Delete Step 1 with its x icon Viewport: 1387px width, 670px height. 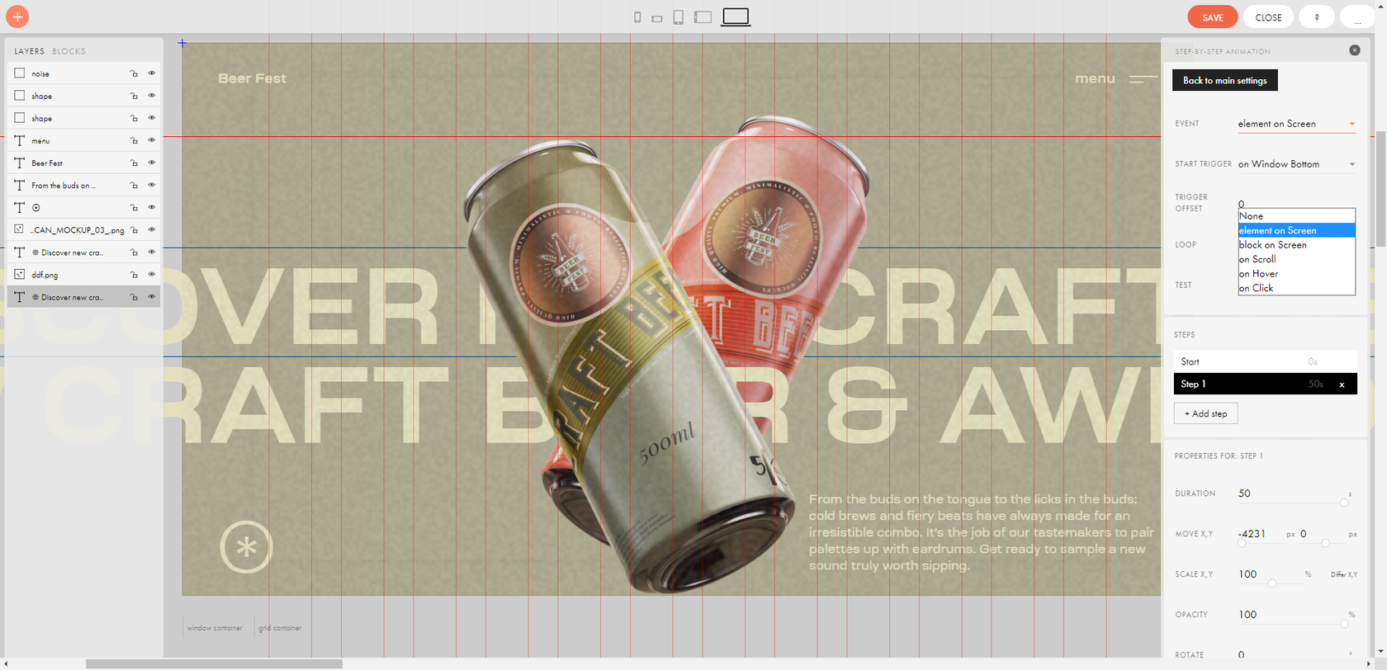[x=1342, y=385]
